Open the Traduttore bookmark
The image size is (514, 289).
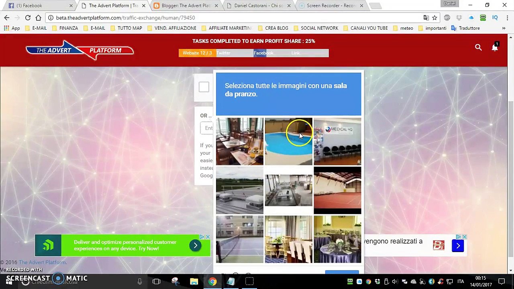[465, 28]
